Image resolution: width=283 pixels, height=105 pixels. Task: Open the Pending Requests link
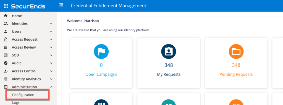[236, 74]
